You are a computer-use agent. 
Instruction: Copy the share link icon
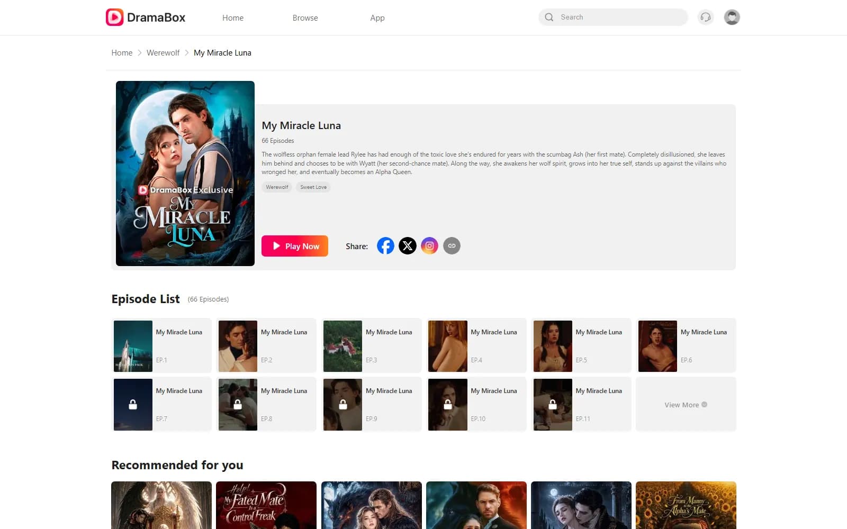[x=452, y=246]
